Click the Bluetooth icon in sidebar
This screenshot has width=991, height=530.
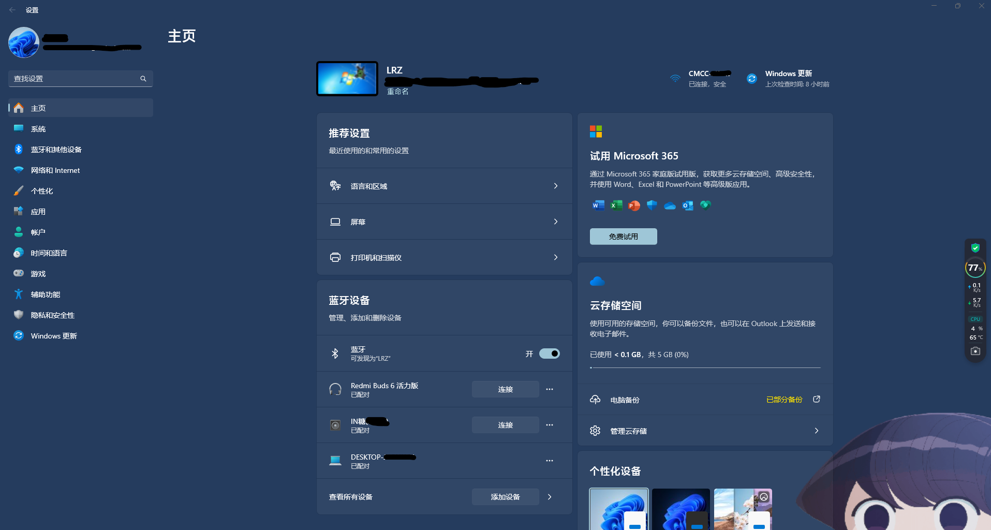(19, 150)
